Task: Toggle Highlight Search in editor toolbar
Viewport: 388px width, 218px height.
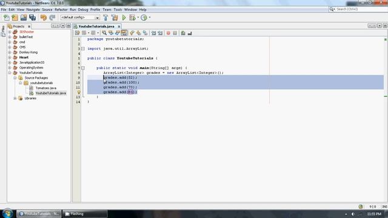Action: click(124, 33)
